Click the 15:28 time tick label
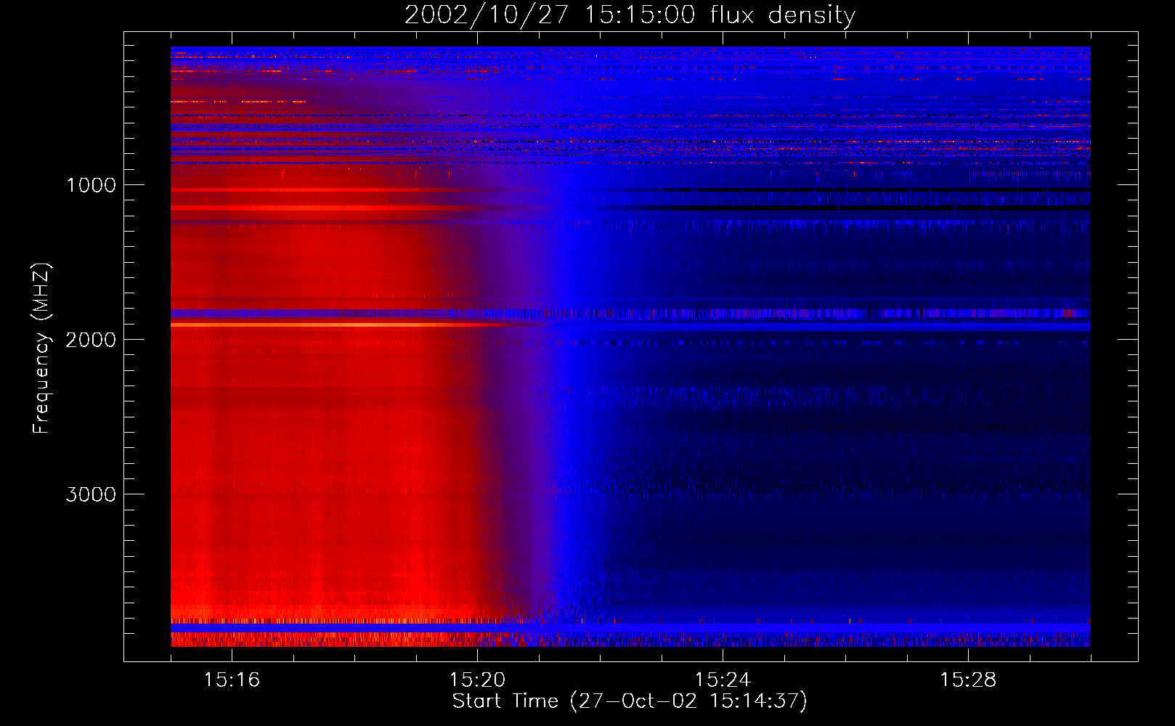Screen dimensions: 1175x726 [x=968, y=680]
